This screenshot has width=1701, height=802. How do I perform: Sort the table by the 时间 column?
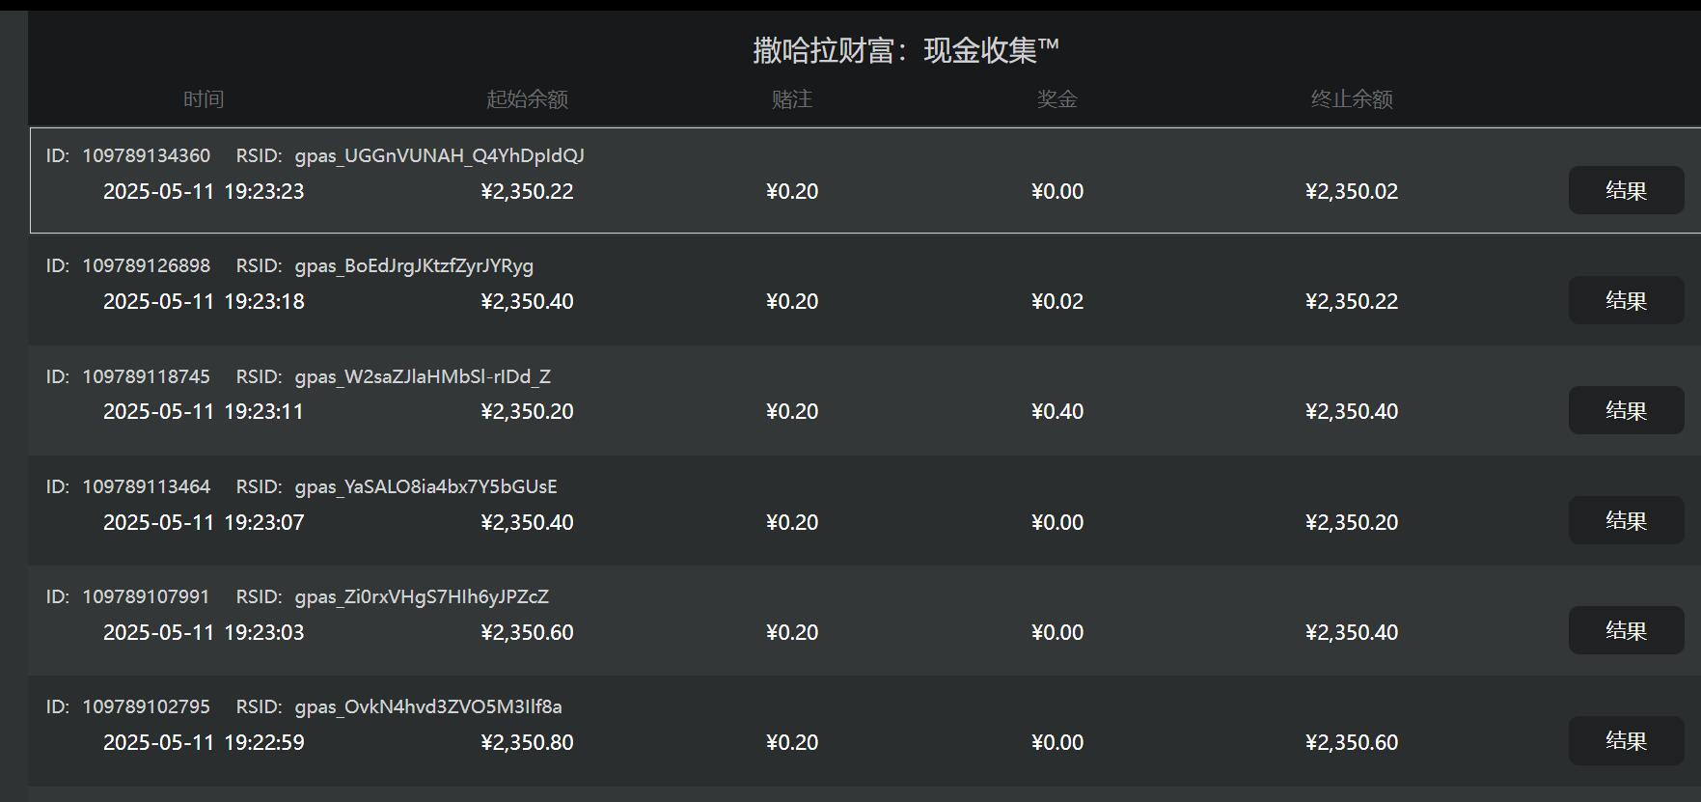(x=204, y=97)
